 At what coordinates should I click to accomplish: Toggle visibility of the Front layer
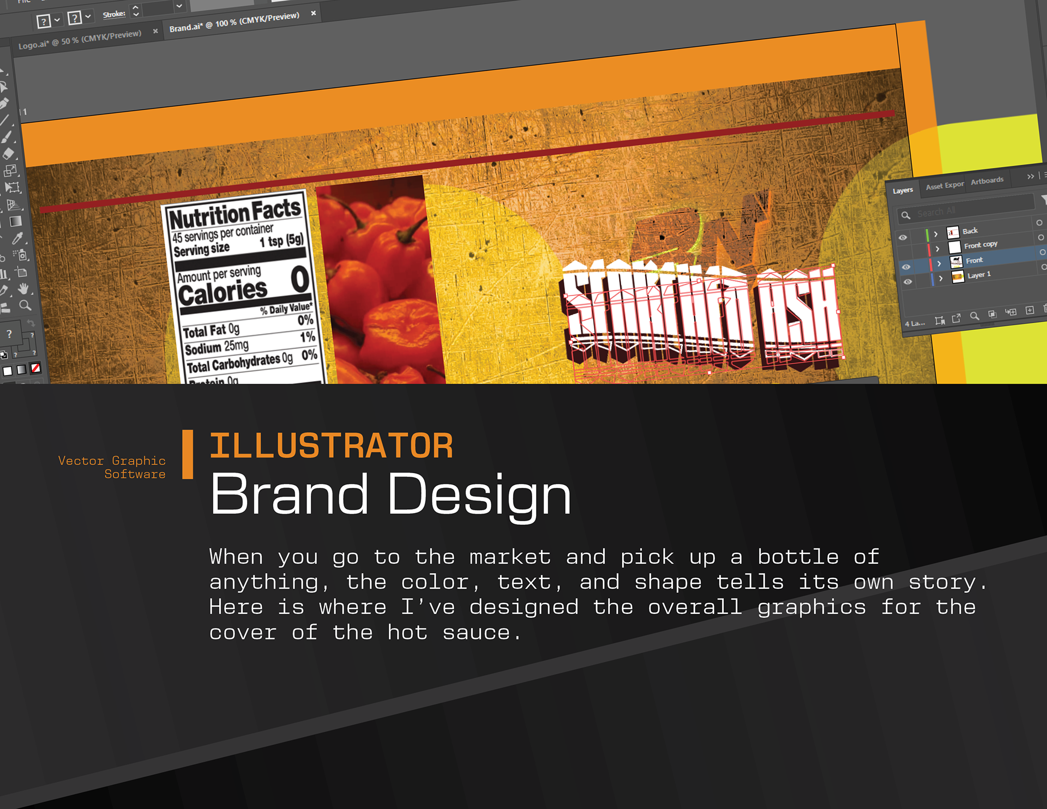point(906,267)
